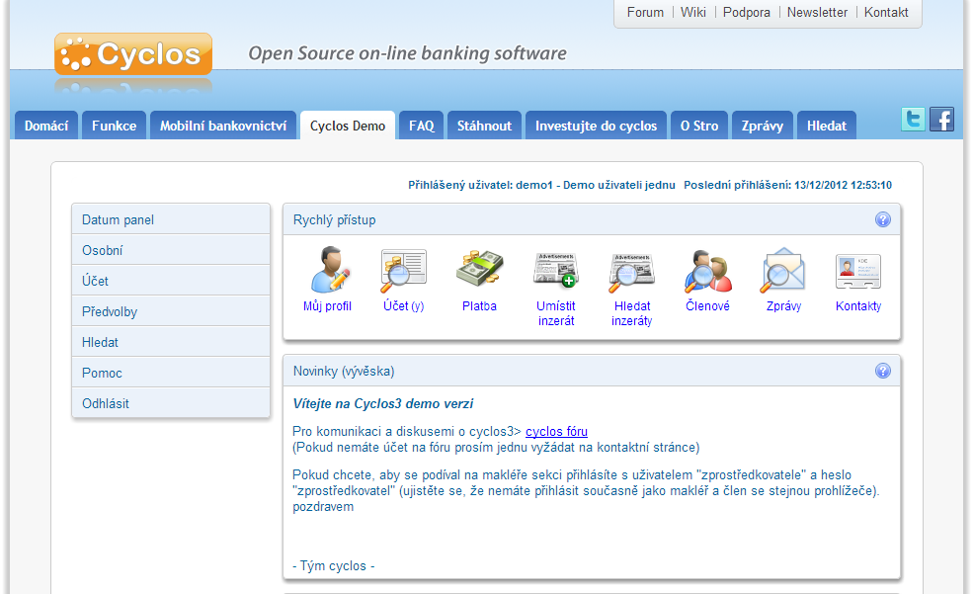Open the Hledat navigation tab
973x594 pixels.
(x=827, y=126)
